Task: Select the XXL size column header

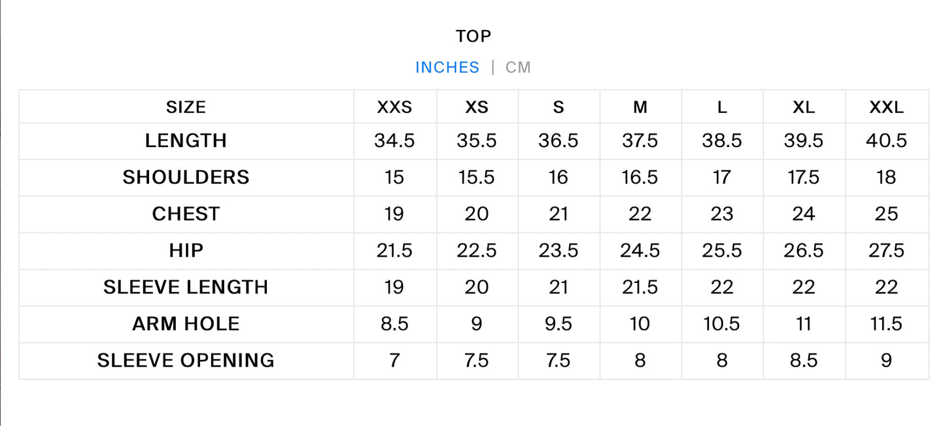Action: point(886,107)
